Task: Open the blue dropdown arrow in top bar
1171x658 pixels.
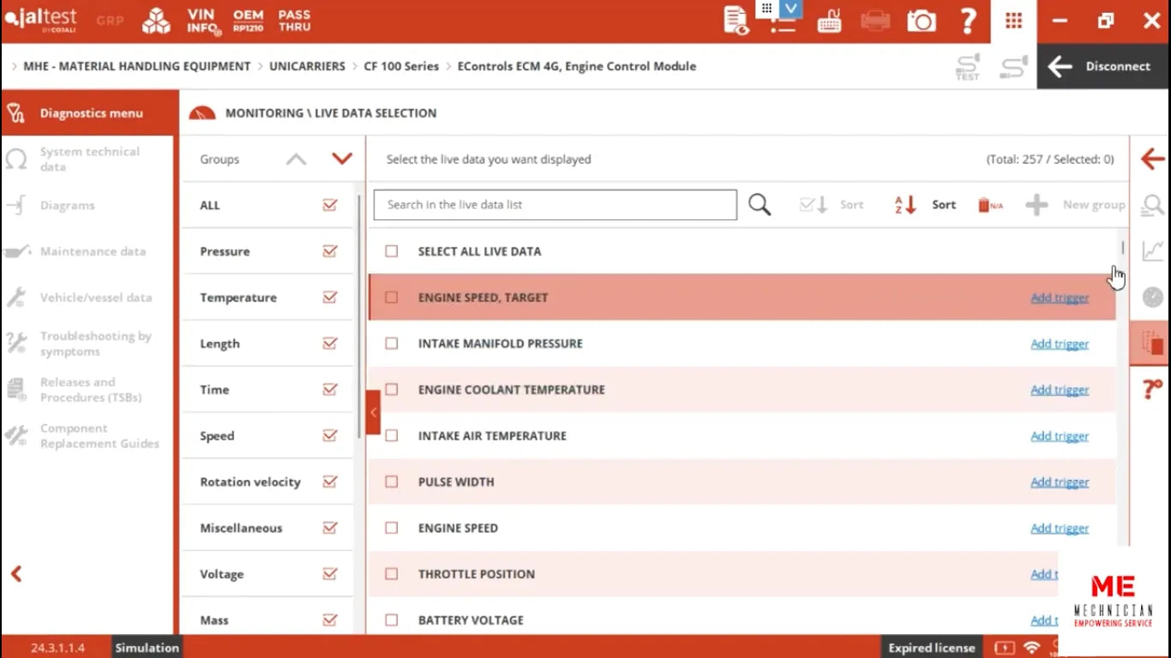Action: [x=791, y=9]
